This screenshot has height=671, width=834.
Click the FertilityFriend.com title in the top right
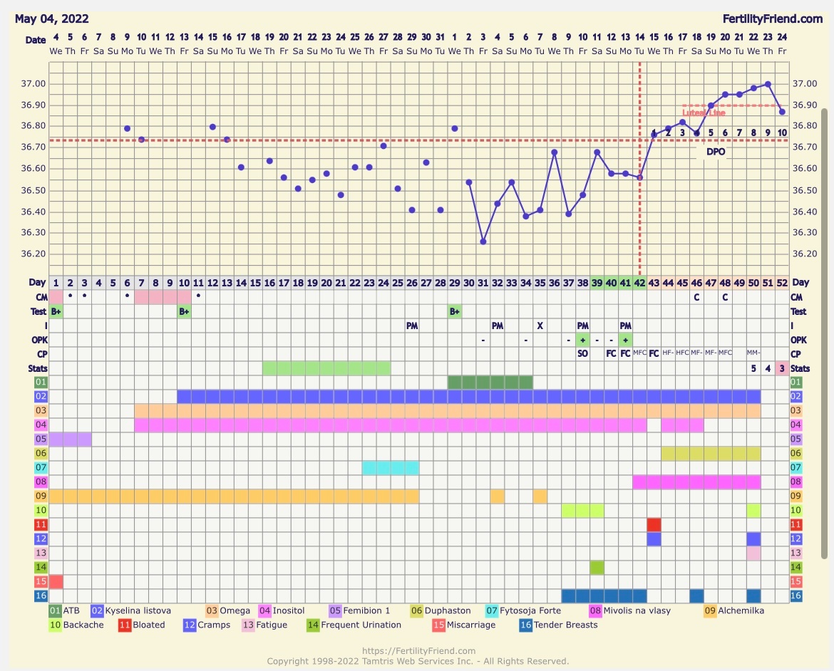pos(772,19)
